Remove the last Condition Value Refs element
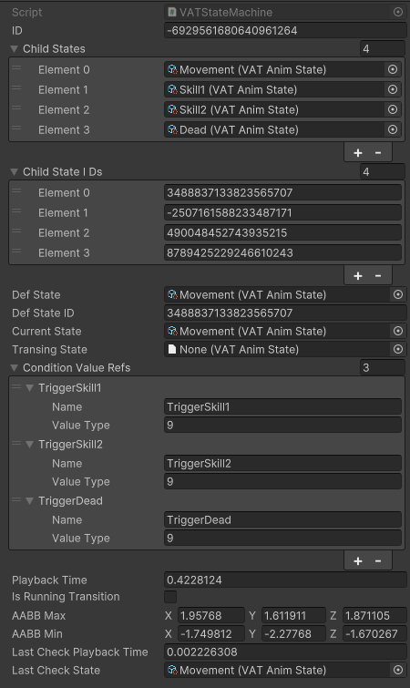410x688 pixels. (378, 560)
